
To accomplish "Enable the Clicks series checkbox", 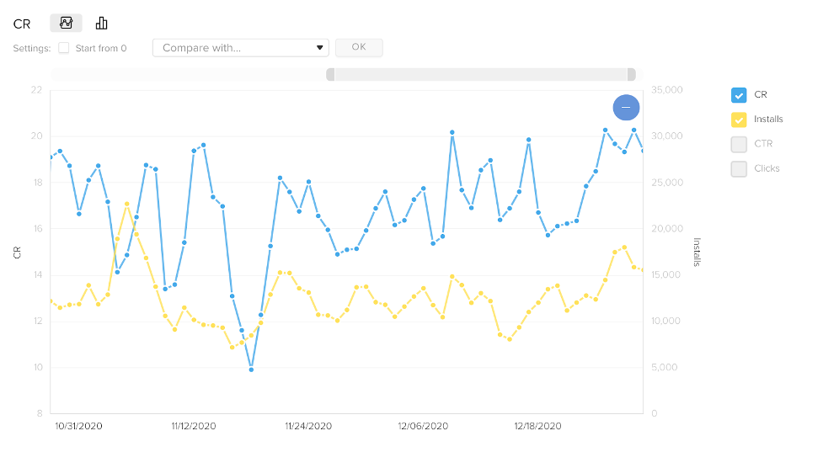I will pos(739,169).
